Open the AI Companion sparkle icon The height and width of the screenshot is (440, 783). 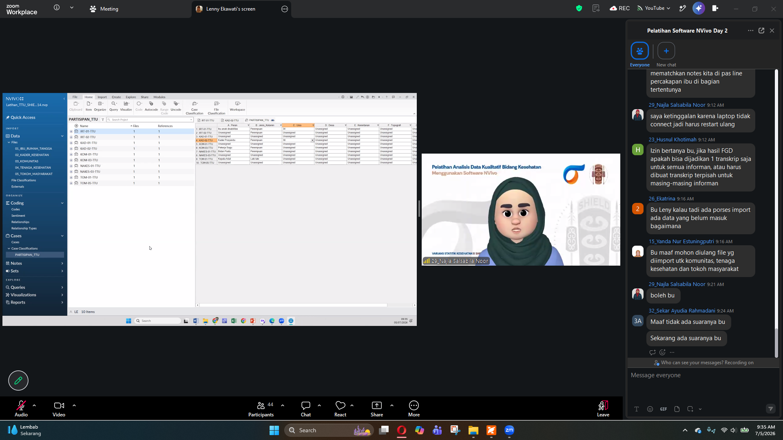(x=699, y=8)
